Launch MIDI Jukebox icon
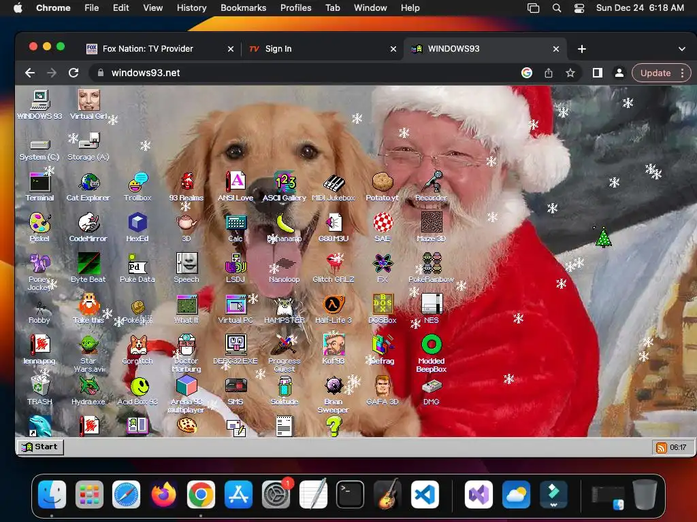 tap(334, 187)
